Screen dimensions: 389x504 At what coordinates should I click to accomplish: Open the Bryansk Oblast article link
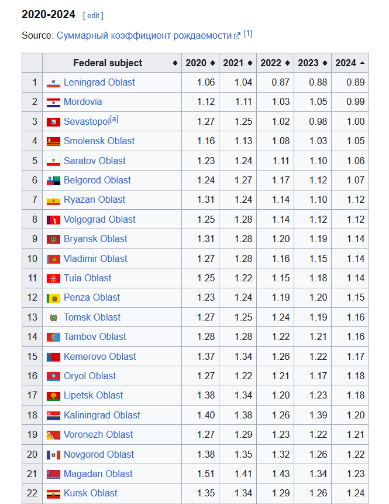pos(95,239)
